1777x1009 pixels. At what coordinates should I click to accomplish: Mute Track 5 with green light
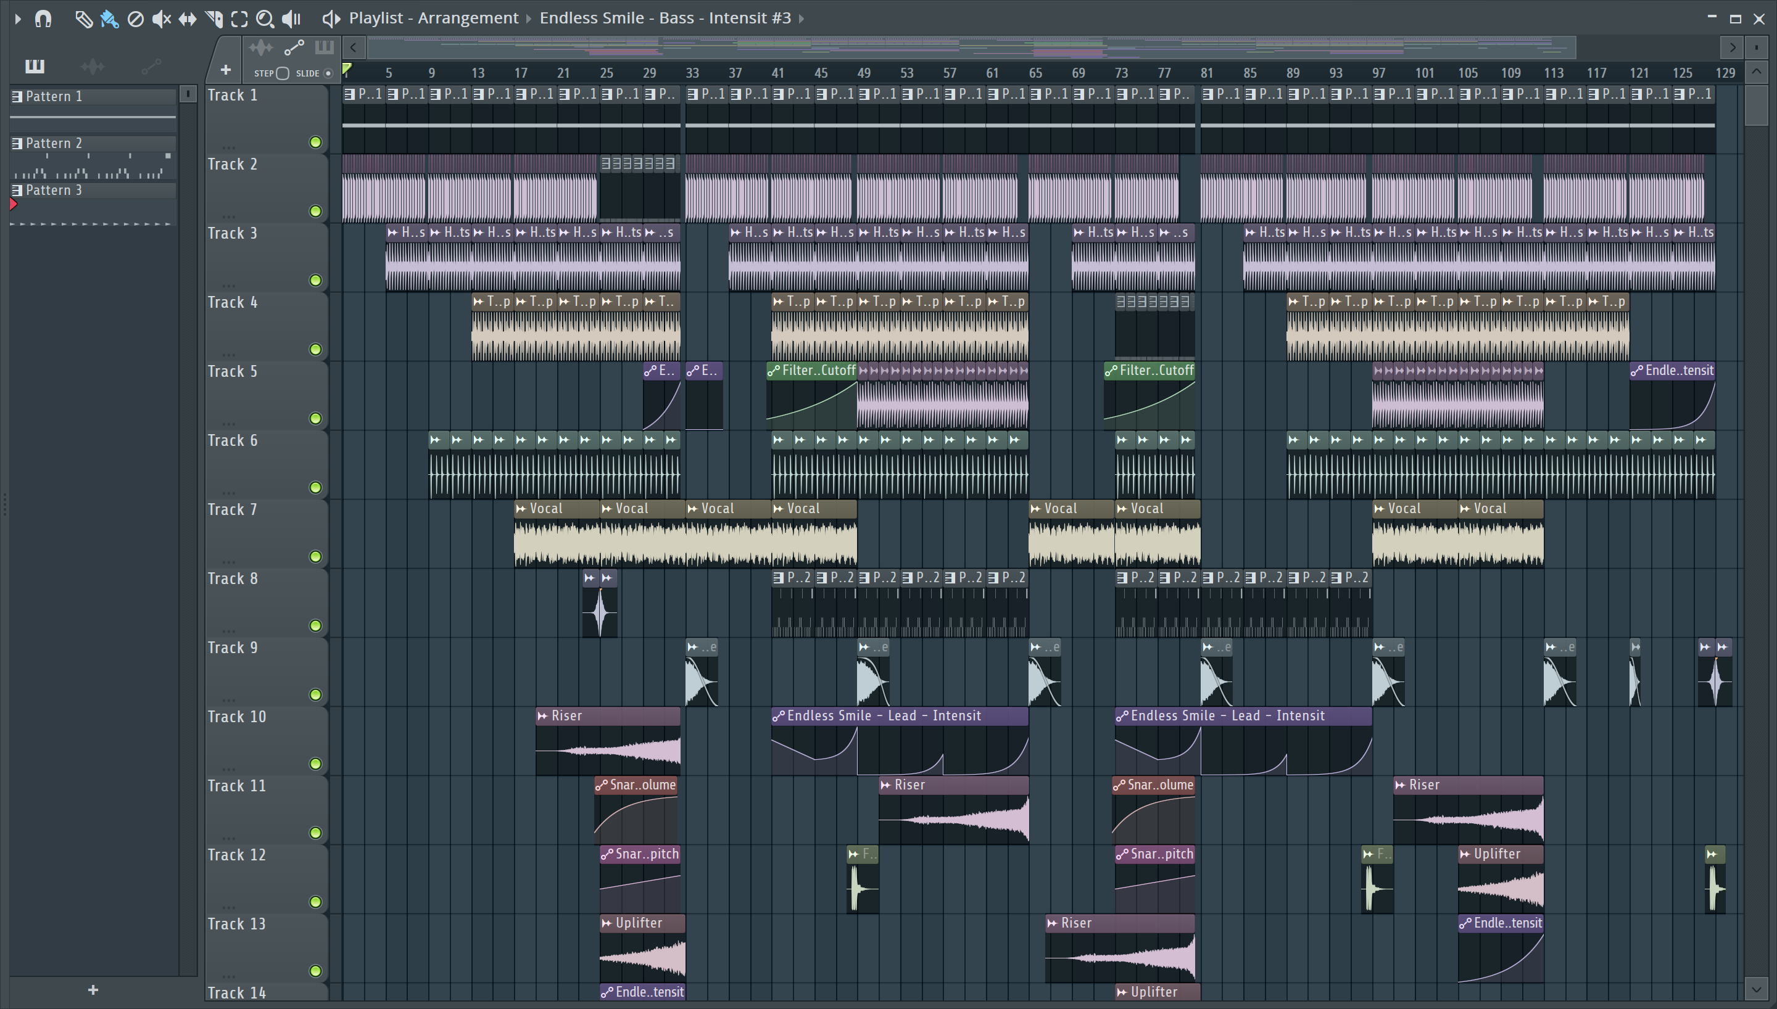coord(315,419)
